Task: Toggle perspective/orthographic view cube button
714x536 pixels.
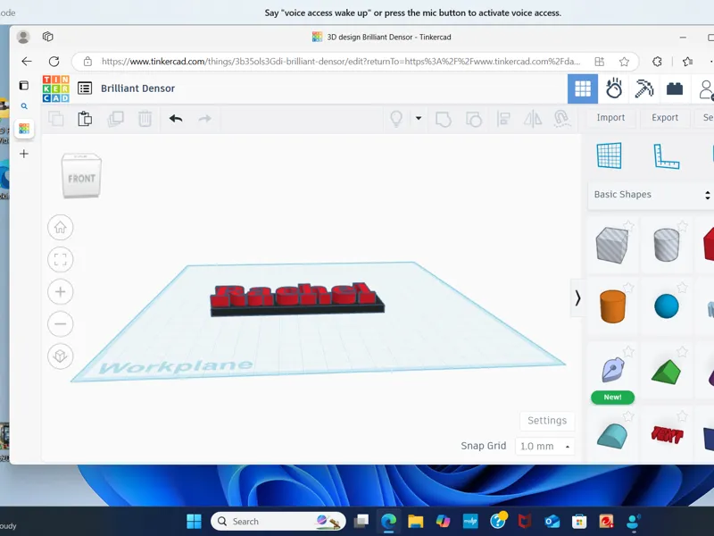Action: pos(60,356)
